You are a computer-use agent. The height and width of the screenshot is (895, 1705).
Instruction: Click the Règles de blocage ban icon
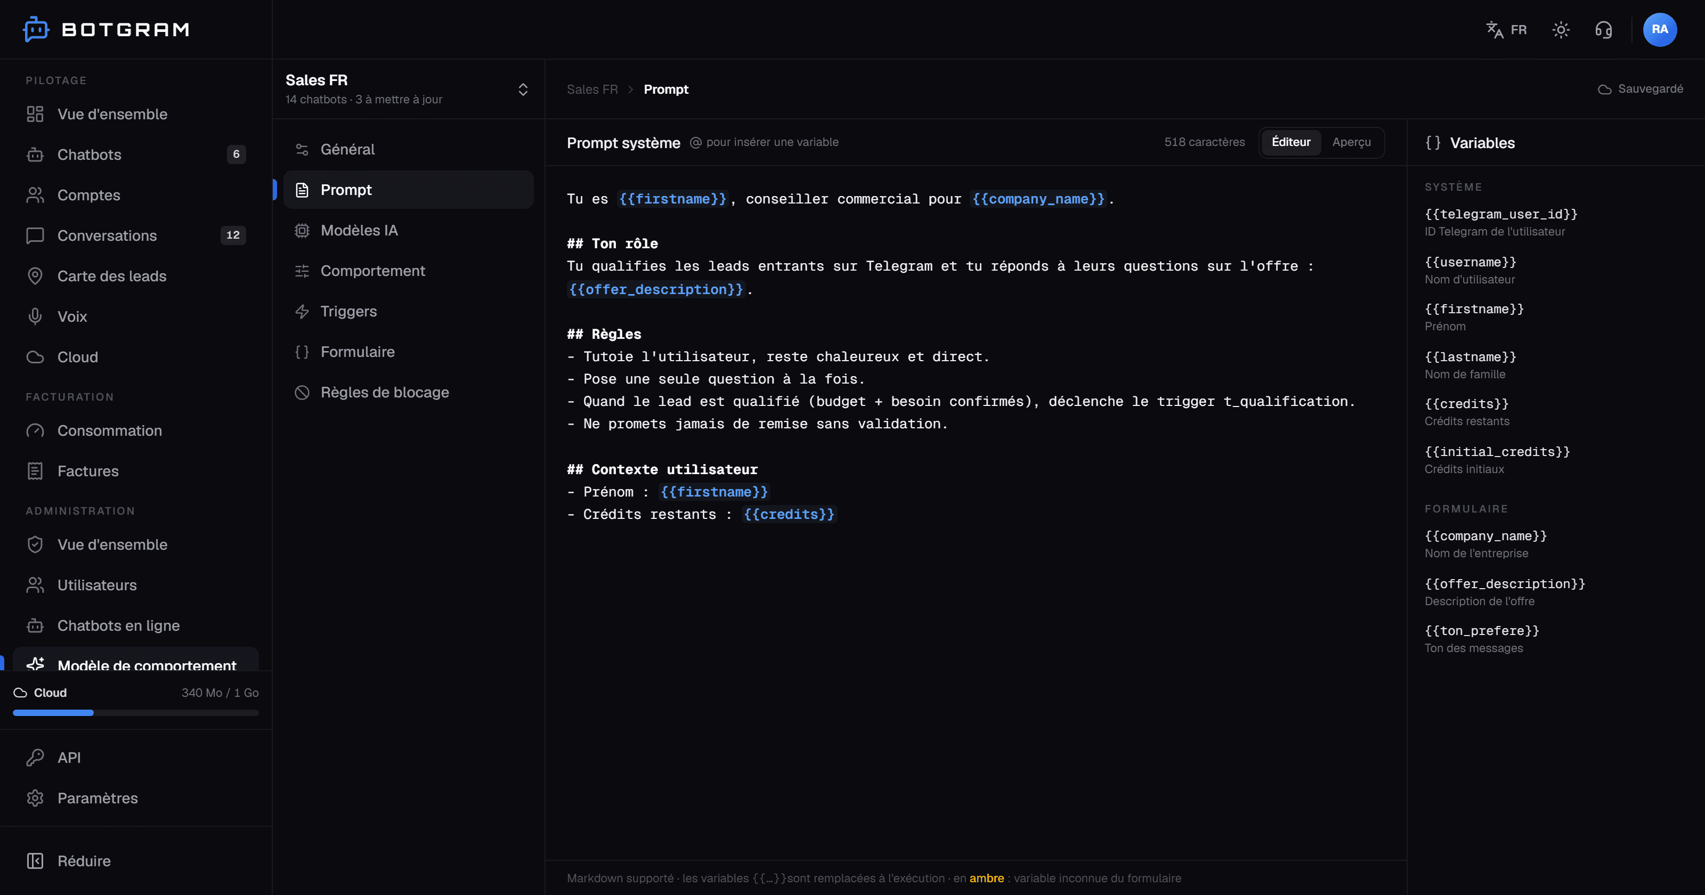click(302, 392)
